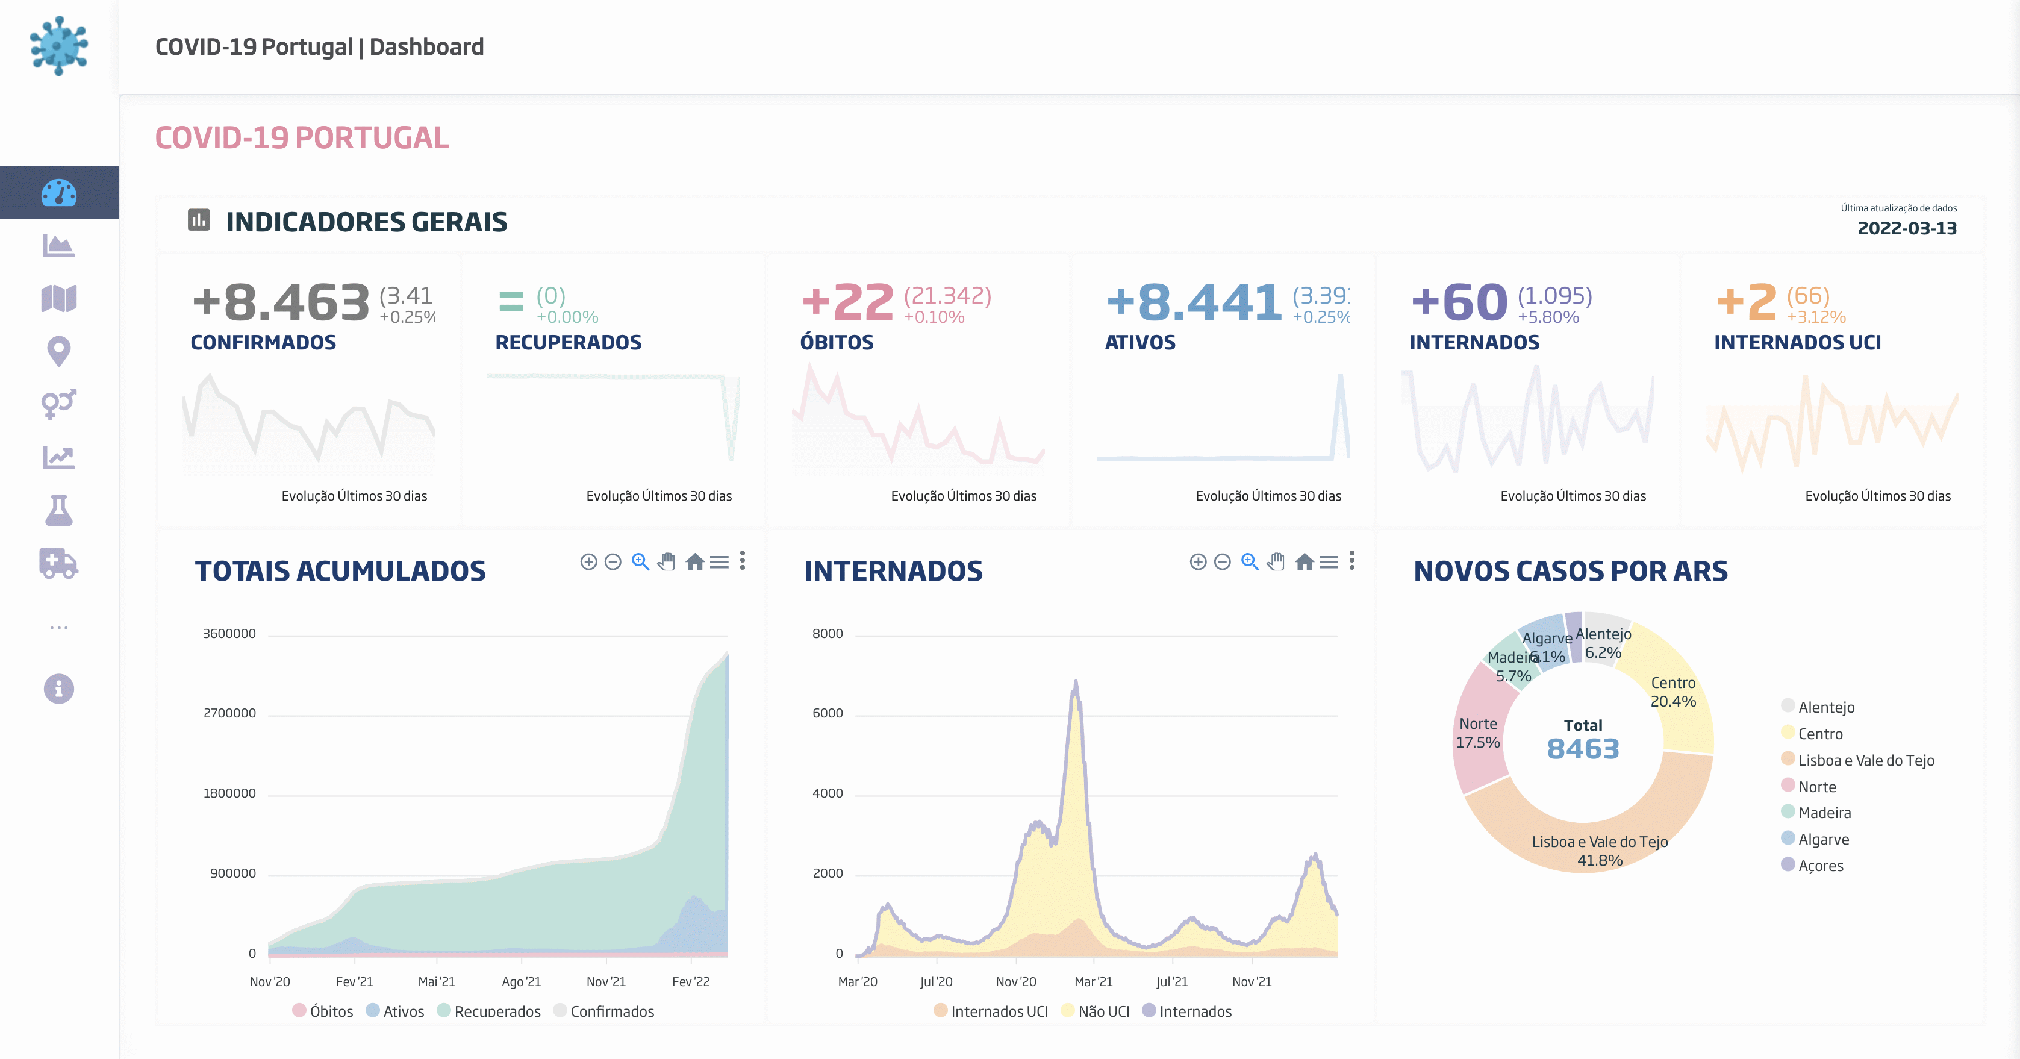The image size is (2020, 1059).
Task: Open the three-dot options for Internados card
Action: [x=1352, y=560]
